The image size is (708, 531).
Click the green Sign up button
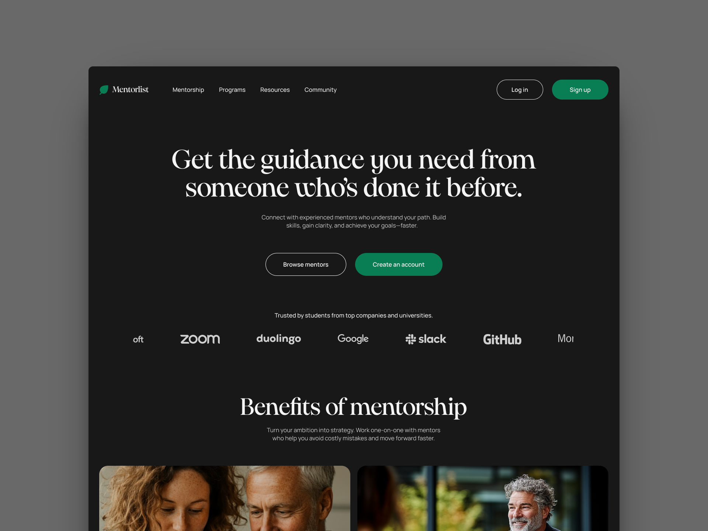580,90
